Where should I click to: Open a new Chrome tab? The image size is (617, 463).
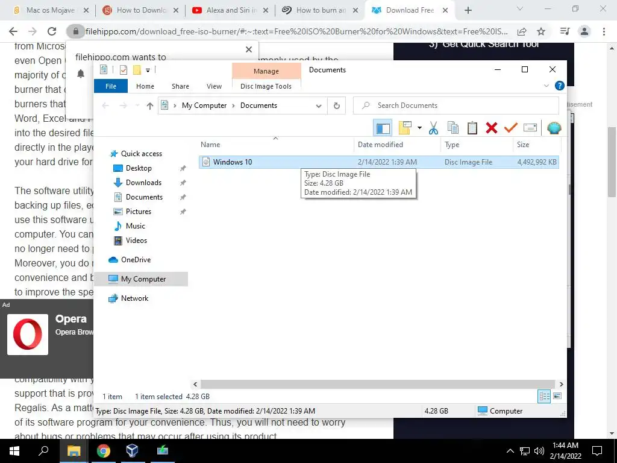[468, 11]
